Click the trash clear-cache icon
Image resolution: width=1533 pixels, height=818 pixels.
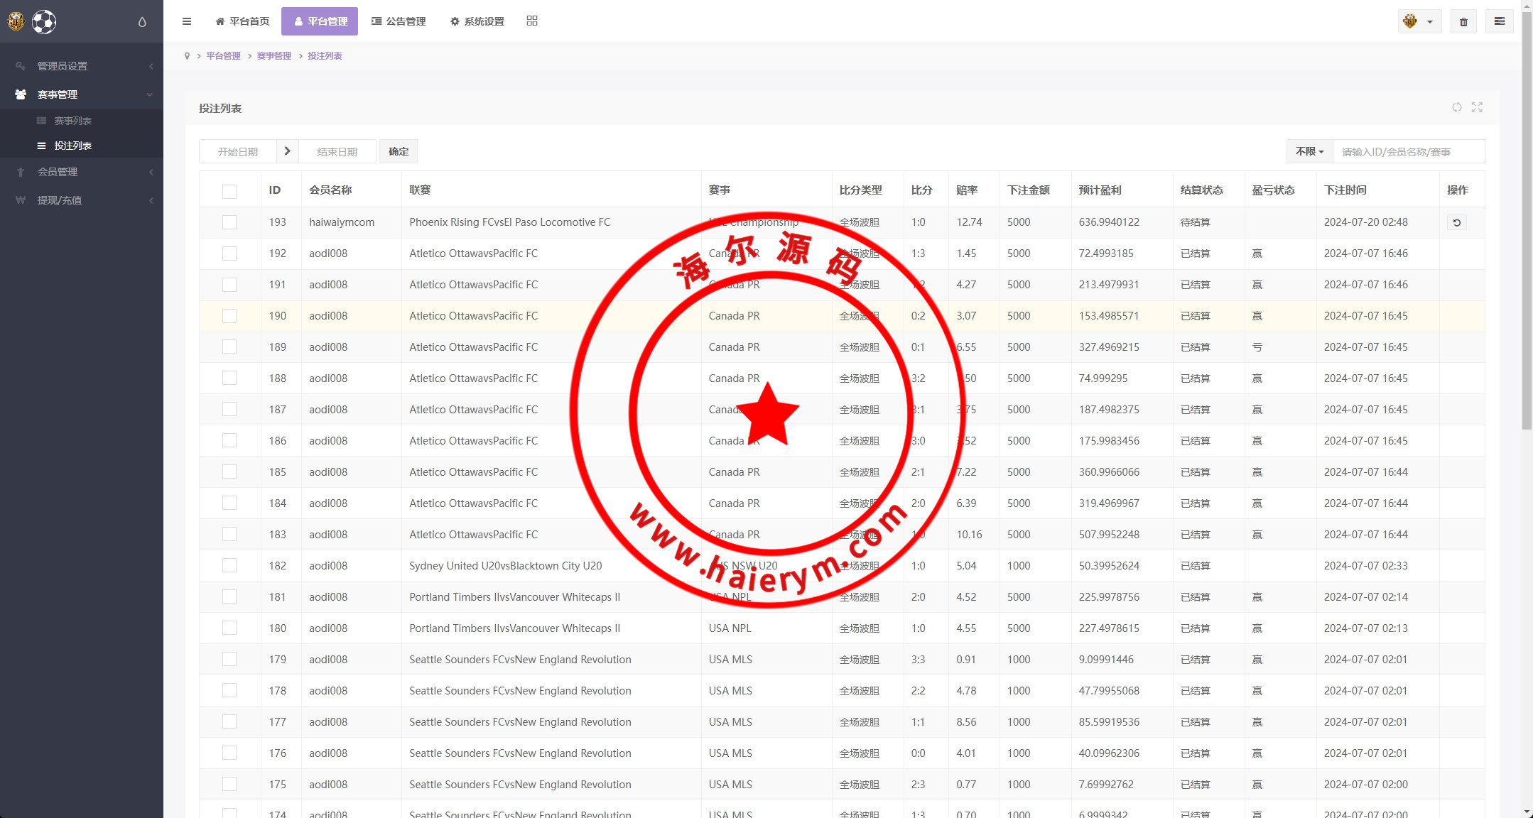click(1463, 22)
